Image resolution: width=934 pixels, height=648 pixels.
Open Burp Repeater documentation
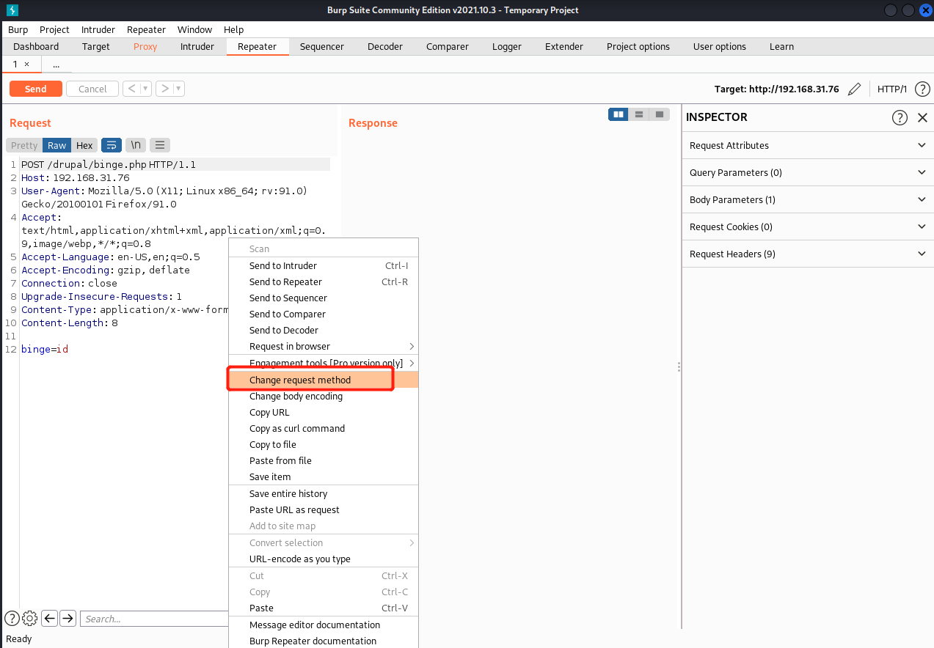pyautogui.click(x=324, y=641)
